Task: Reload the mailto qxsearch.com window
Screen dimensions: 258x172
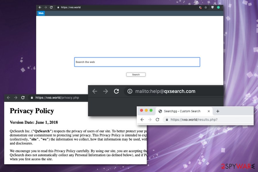Action: (116, 91)
